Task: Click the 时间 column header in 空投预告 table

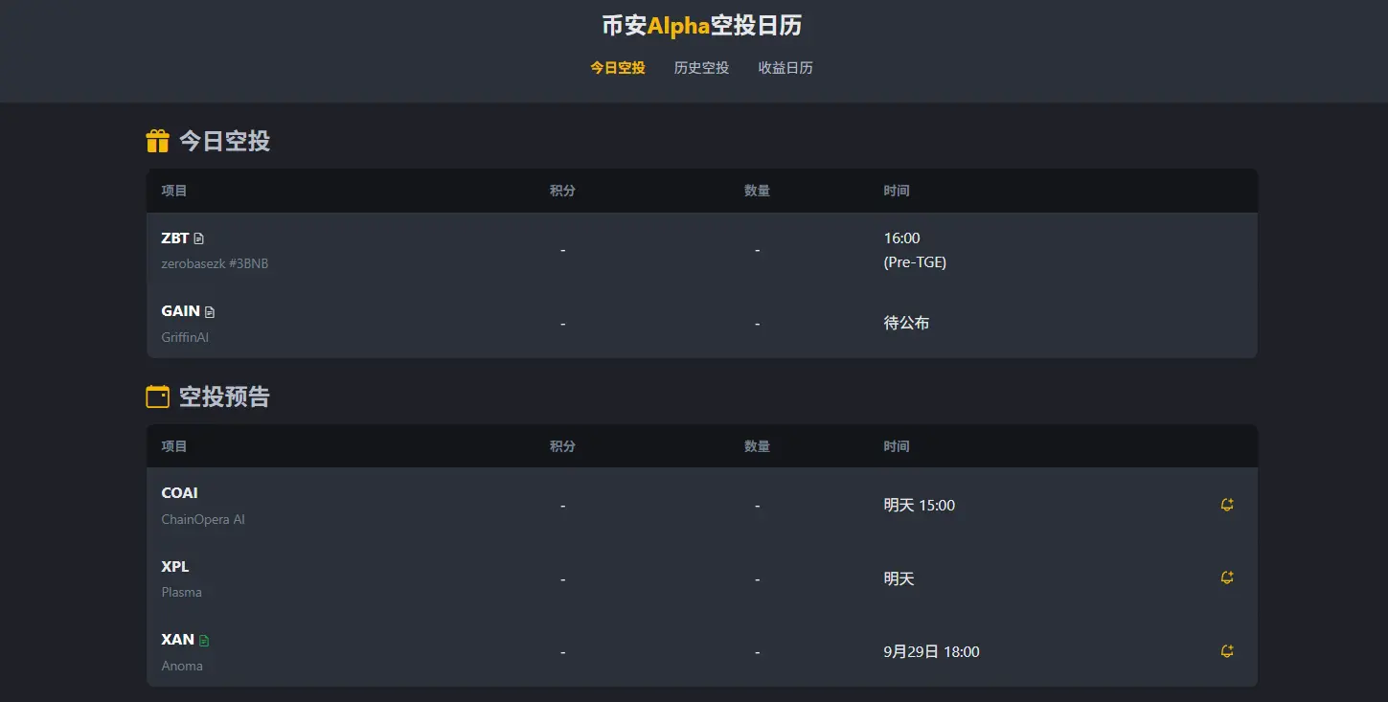Action: [x=897, y=445]
